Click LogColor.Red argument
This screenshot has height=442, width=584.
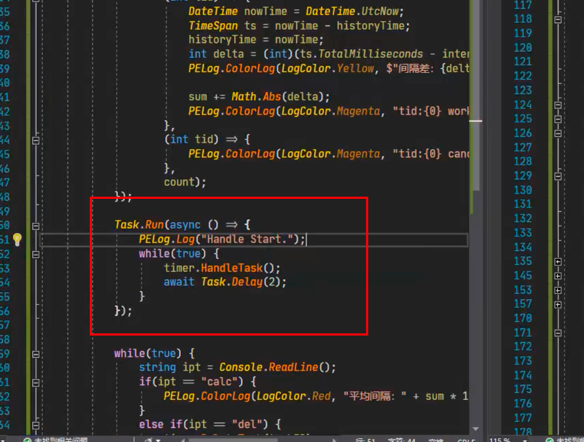(294, 396)
